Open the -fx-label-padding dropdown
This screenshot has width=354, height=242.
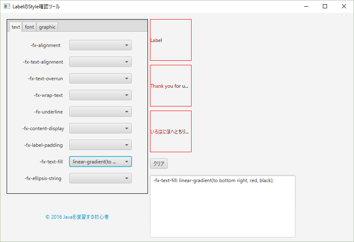tap(100, 145)
